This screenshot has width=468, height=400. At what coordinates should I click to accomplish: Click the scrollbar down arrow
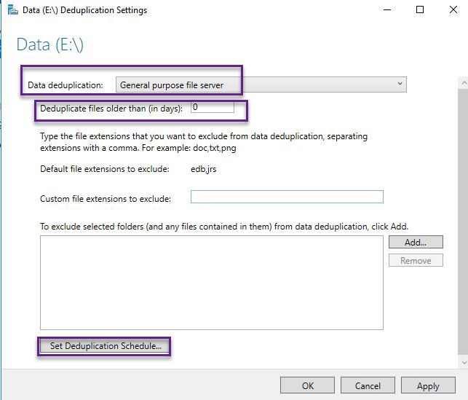click(464, 363)
